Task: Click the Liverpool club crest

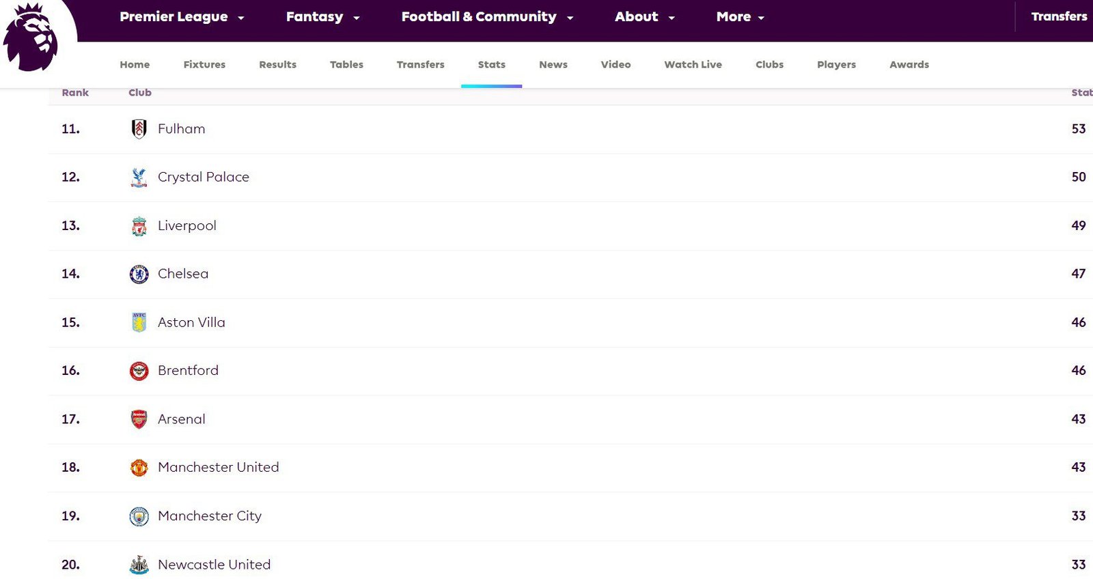Action: (139, 226)
